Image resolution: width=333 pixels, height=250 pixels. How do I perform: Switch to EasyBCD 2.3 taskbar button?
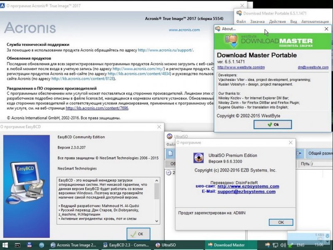tap(126, 245)
